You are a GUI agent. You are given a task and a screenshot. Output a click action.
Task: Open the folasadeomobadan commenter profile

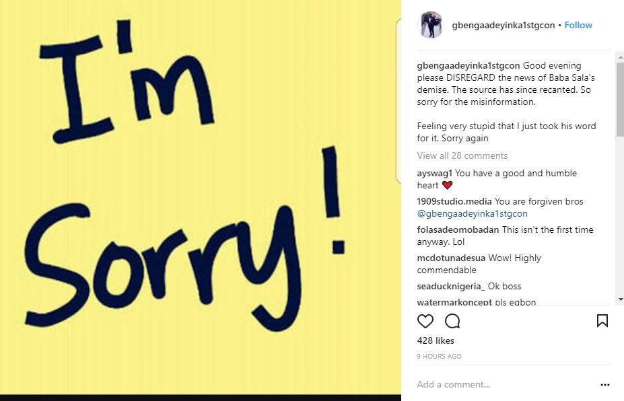458,229
